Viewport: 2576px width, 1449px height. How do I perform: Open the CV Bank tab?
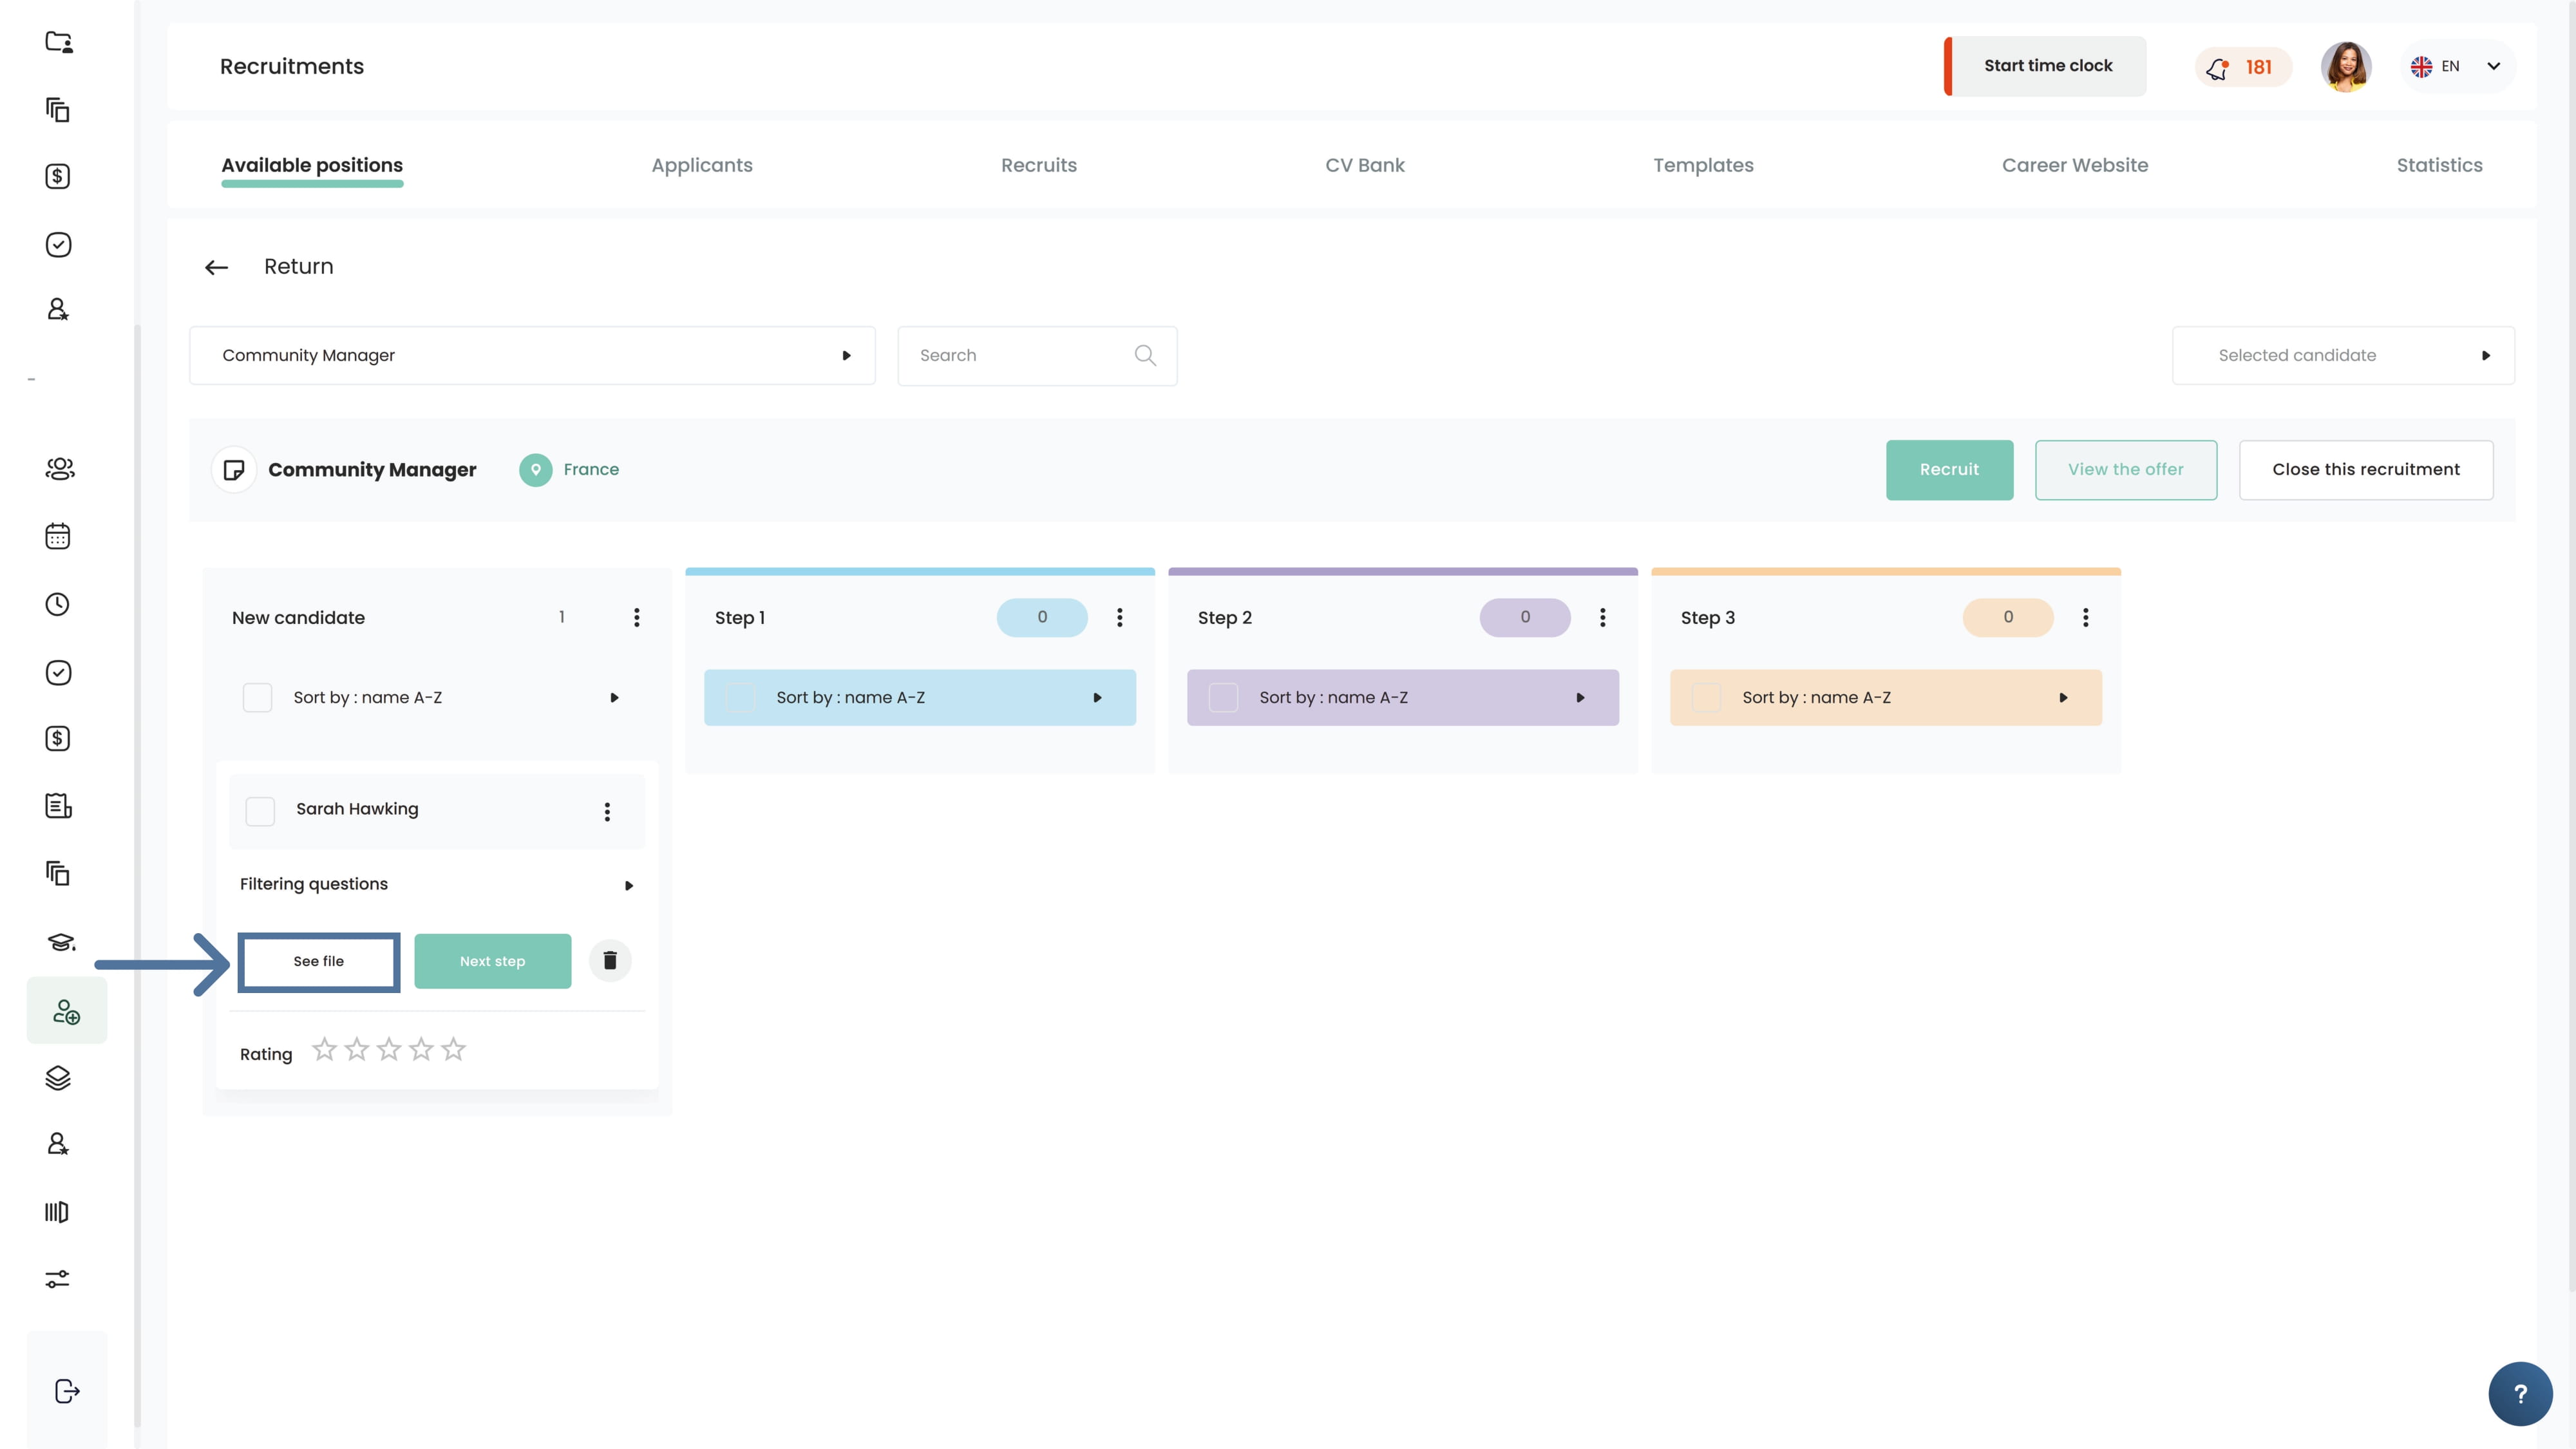point(1364,165)
